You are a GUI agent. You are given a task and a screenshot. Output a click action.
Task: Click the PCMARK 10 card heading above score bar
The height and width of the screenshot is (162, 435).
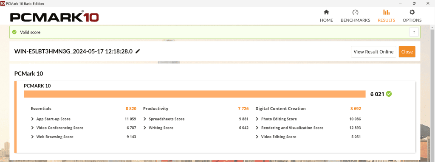[x=37, y=86]
